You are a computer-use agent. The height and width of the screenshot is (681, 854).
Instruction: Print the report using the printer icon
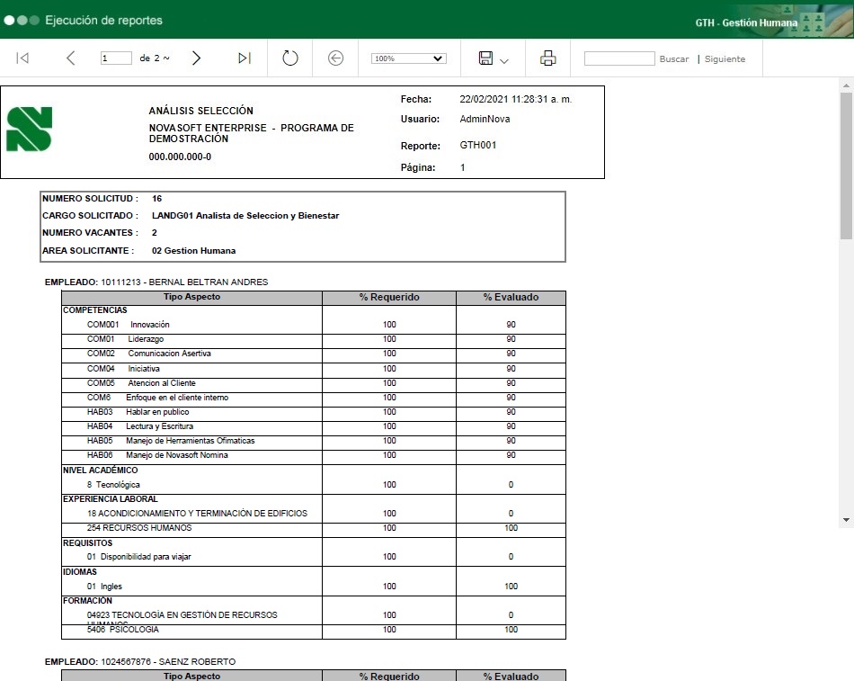pyautogui.click(x=547, y=58)
